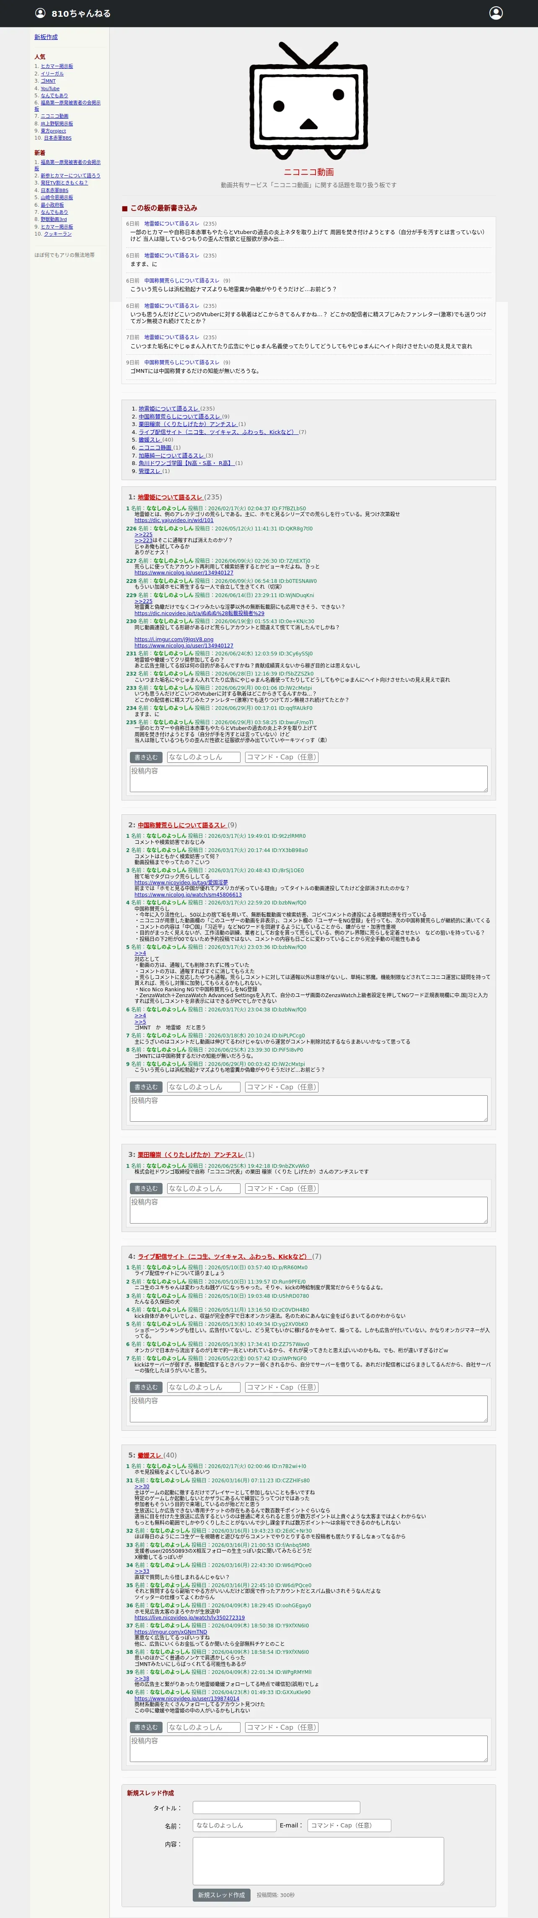
Task: Open the 新板作成 link in the sidebar
Action: (x=46, y=37)
